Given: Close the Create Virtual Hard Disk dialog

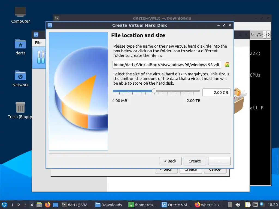Looking at the screenshot, I should [x=230, y=25].
